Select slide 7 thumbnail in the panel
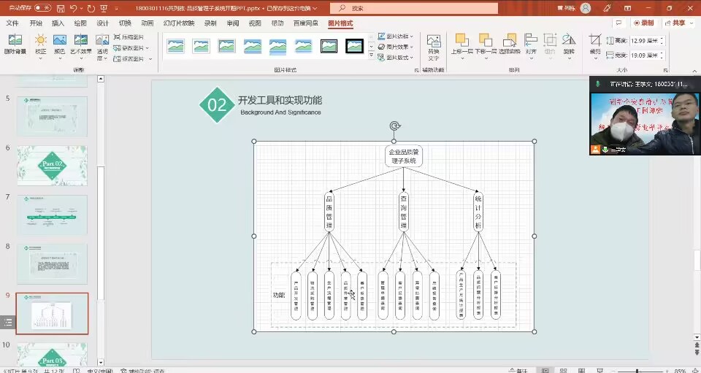Image resolution: width=701 pixels, height=373 pixels. click(x=52, y=214)
